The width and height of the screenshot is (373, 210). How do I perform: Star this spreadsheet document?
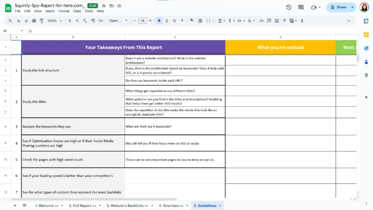click(104, 5)
